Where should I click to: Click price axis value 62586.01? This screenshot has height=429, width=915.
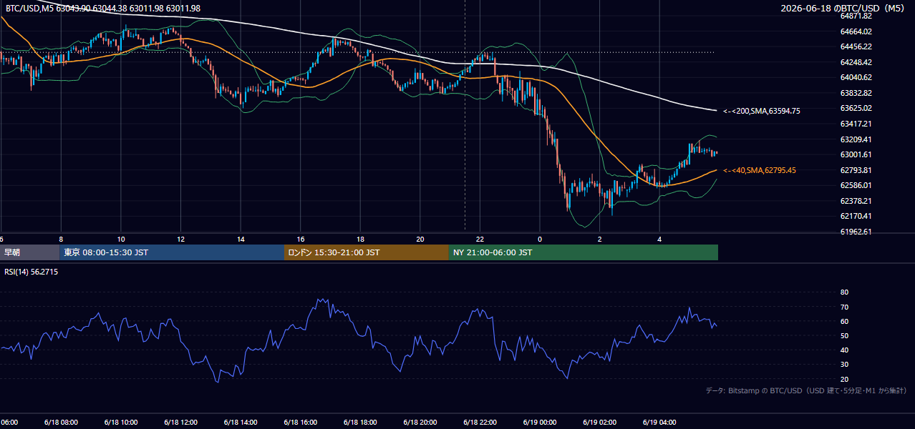(856, 185)
